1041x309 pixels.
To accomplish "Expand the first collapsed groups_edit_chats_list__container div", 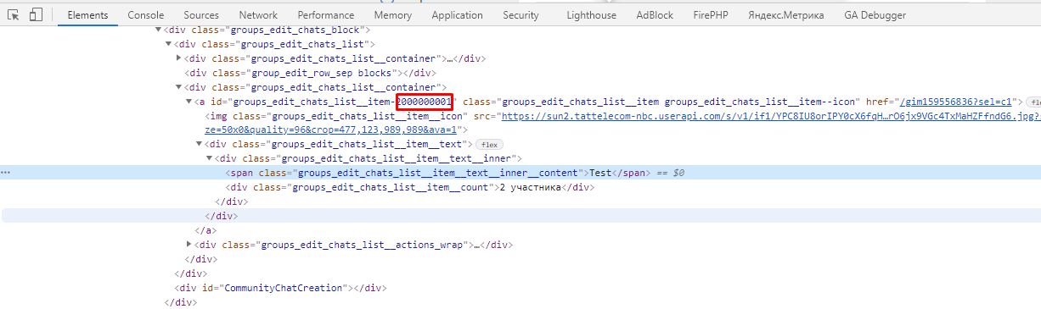I will [x=178, y=58].
